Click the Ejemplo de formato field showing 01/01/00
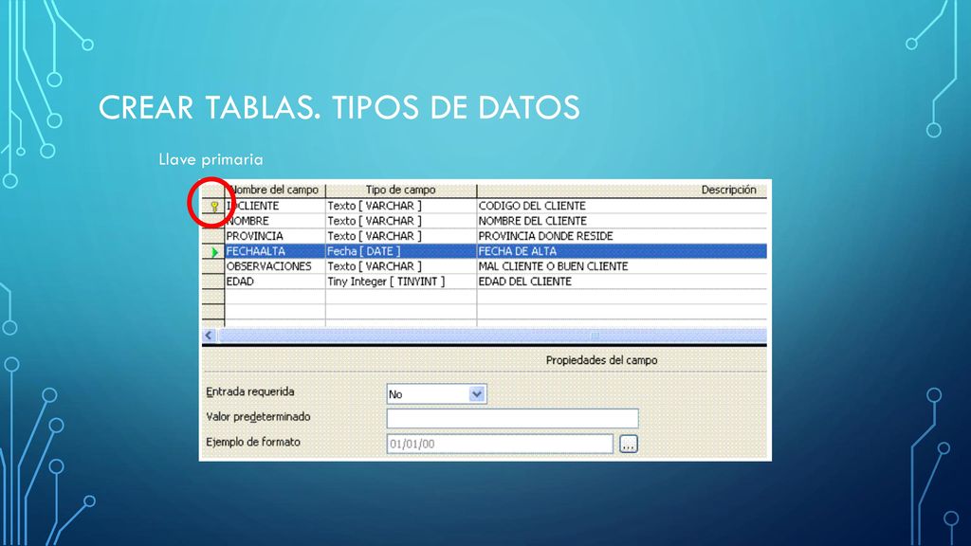This screenshot has height=546, width=971. pyautogui.click(x=500, y=444)
